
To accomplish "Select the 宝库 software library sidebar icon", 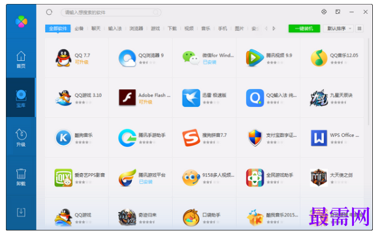I will click(x=21, y=98).
